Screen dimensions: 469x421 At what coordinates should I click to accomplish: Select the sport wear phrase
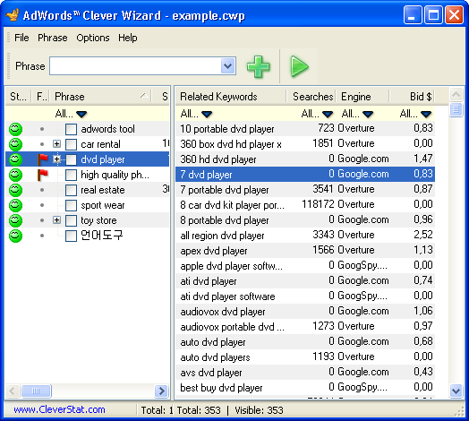103,205
